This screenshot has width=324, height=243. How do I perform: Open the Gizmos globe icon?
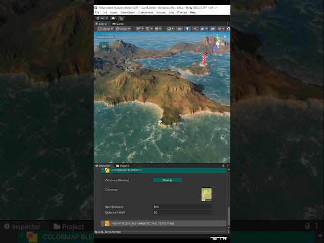[228, 29]
